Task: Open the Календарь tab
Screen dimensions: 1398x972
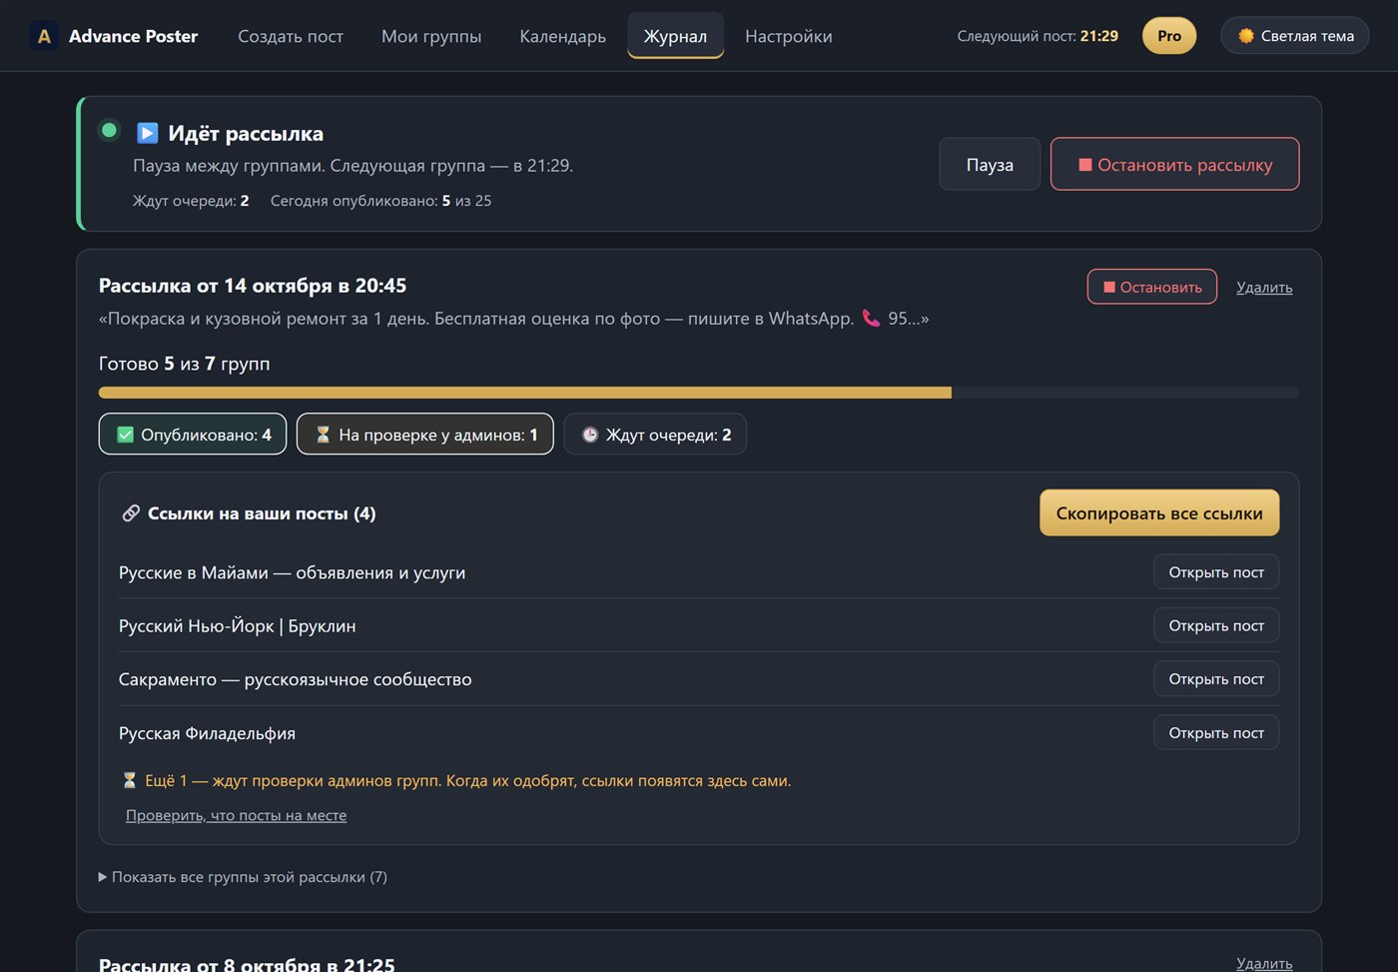Action: (563, 36)
